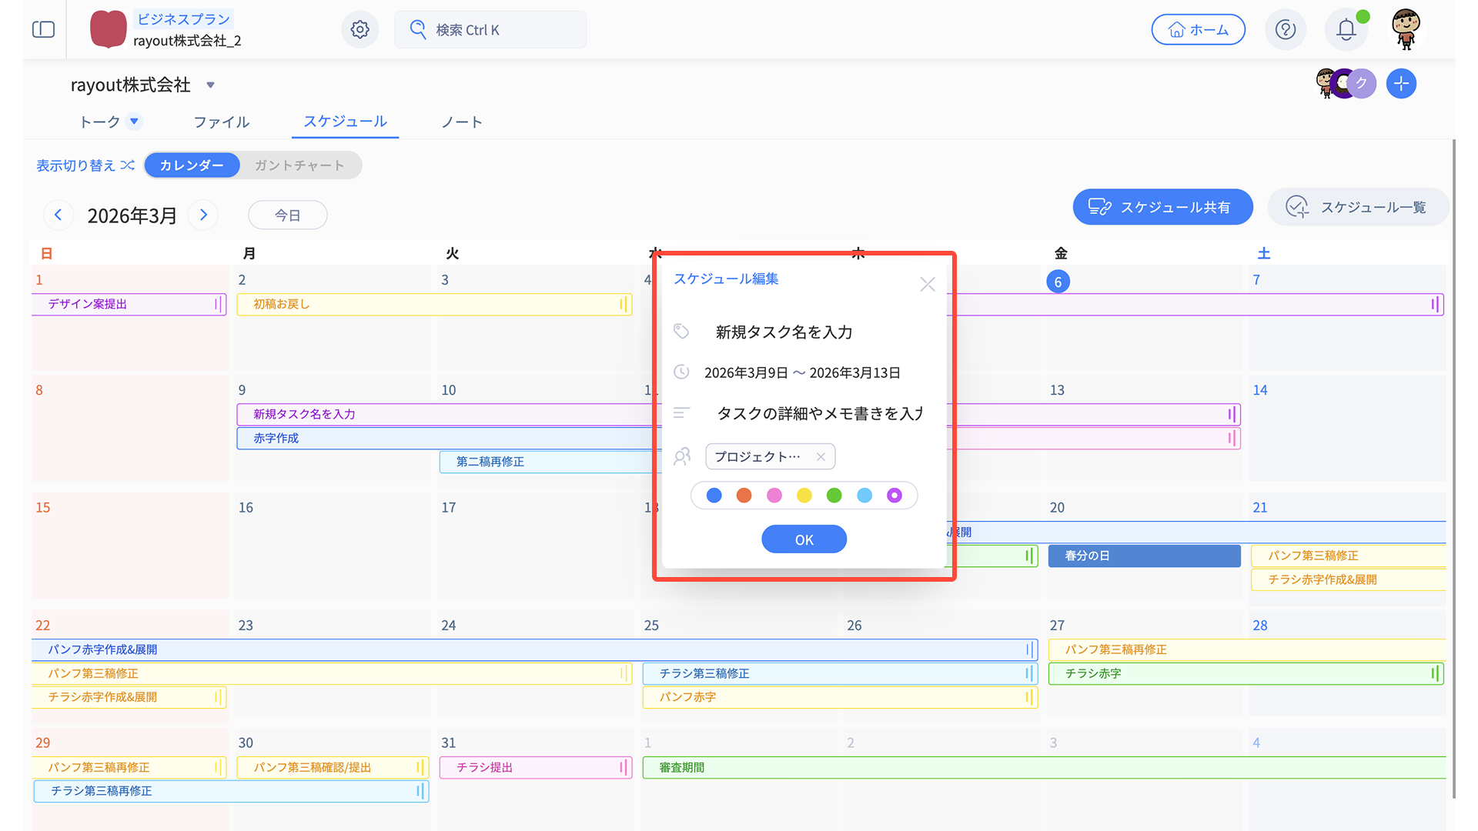Image resolution: width=1478 pixels, height=831 pixels.
Task: Select the purple color radio option
Action: point(894,496)
